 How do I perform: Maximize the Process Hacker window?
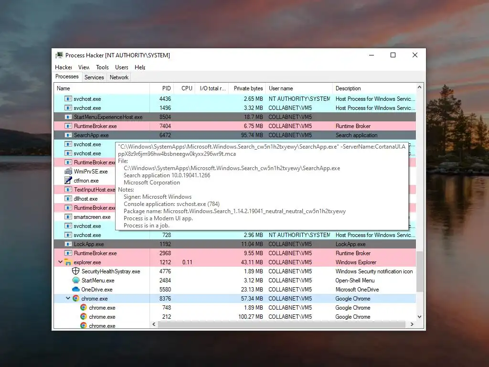pos(393,55)
